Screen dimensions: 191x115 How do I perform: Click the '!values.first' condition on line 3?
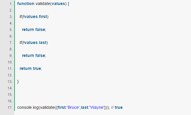pyautogui.click(x=35, y=17)
